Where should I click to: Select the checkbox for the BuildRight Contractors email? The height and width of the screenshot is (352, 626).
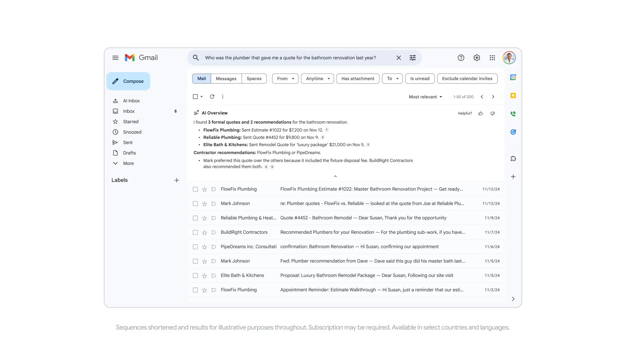point(195,232)
